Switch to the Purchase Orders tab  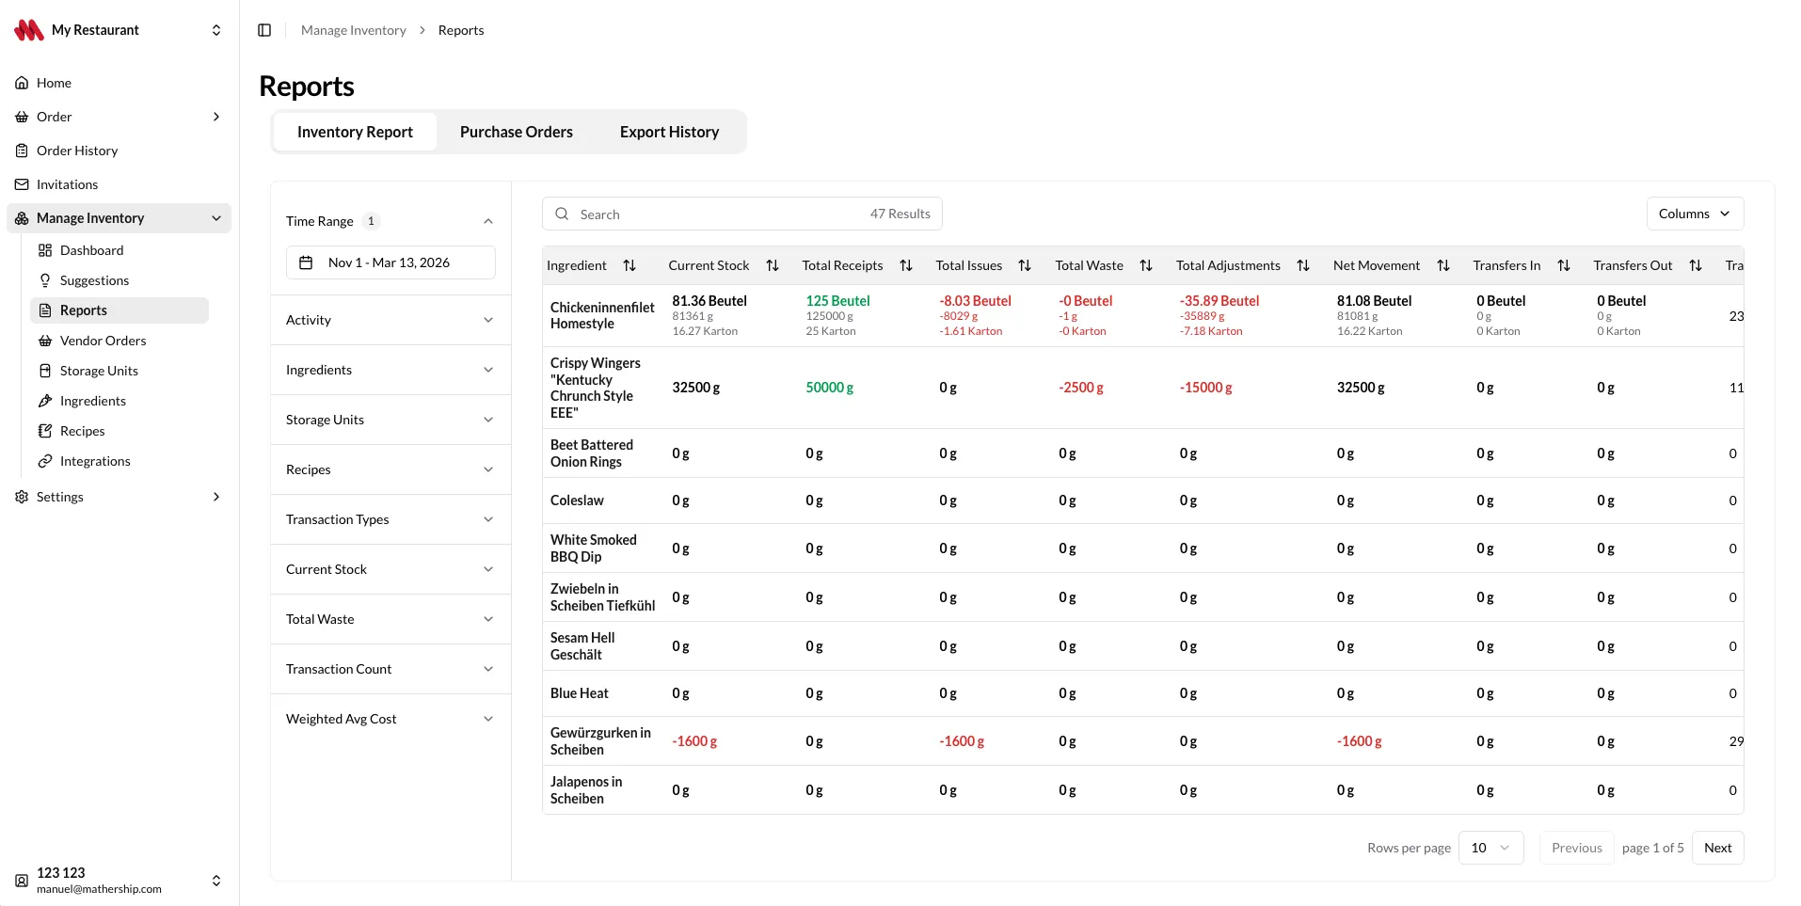[x=517, y=132]
